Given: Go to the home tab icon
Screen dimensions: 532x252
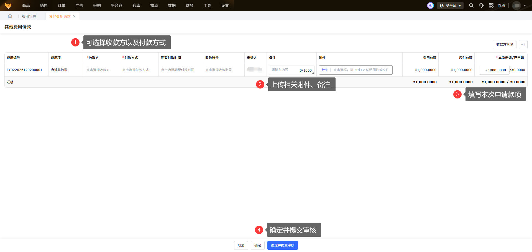Looking at the screenshot, I should coord(10,16).
